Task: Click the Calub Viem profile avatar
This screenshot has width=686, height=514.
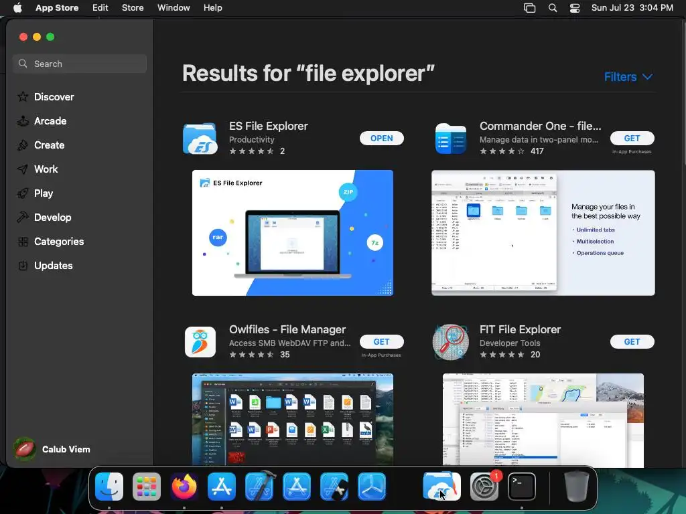Action: point(25,449)
